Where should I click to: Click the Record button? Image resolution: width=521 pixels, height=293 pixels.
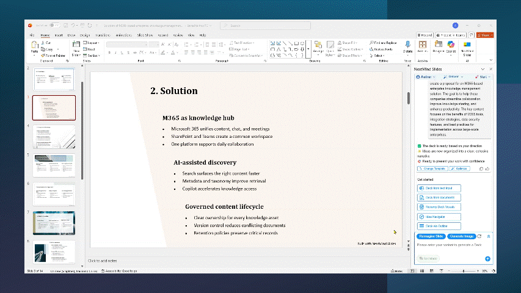coord(424,35)
